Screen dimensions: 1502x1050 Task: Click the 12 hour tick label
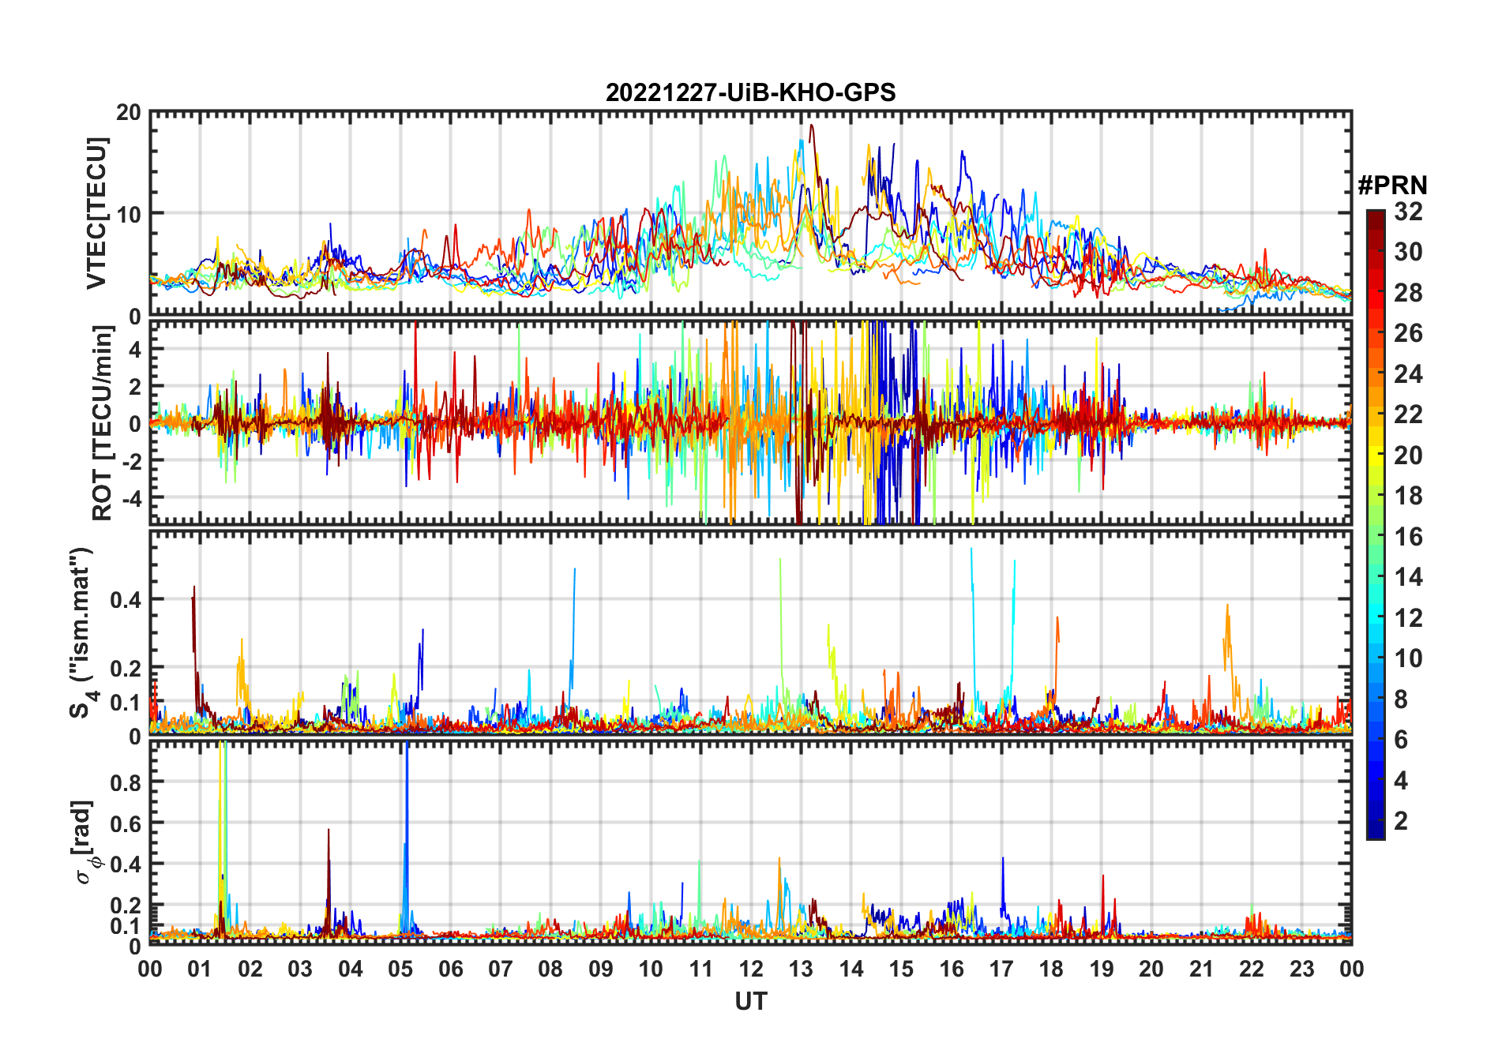[x=750, y=969]
